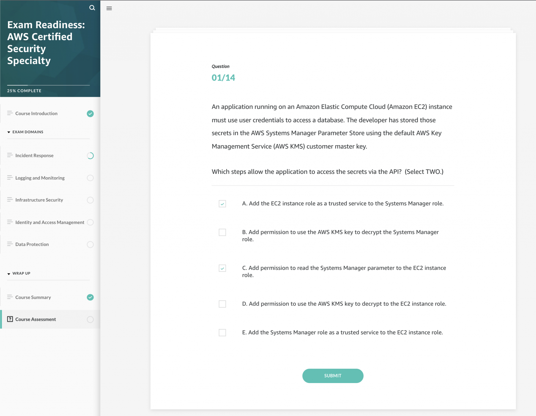The height and width of the screenshot is (416, 536).
Task: Click the 25% COMPLETE progress bar
Action: click(49, 84)
